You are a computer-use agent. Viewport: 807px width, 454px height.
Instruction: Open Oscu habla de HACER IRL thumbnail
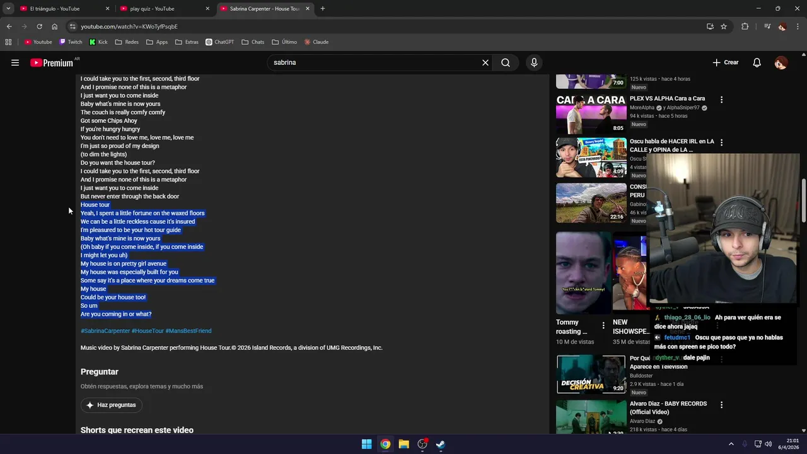click(x=591, y=158)
